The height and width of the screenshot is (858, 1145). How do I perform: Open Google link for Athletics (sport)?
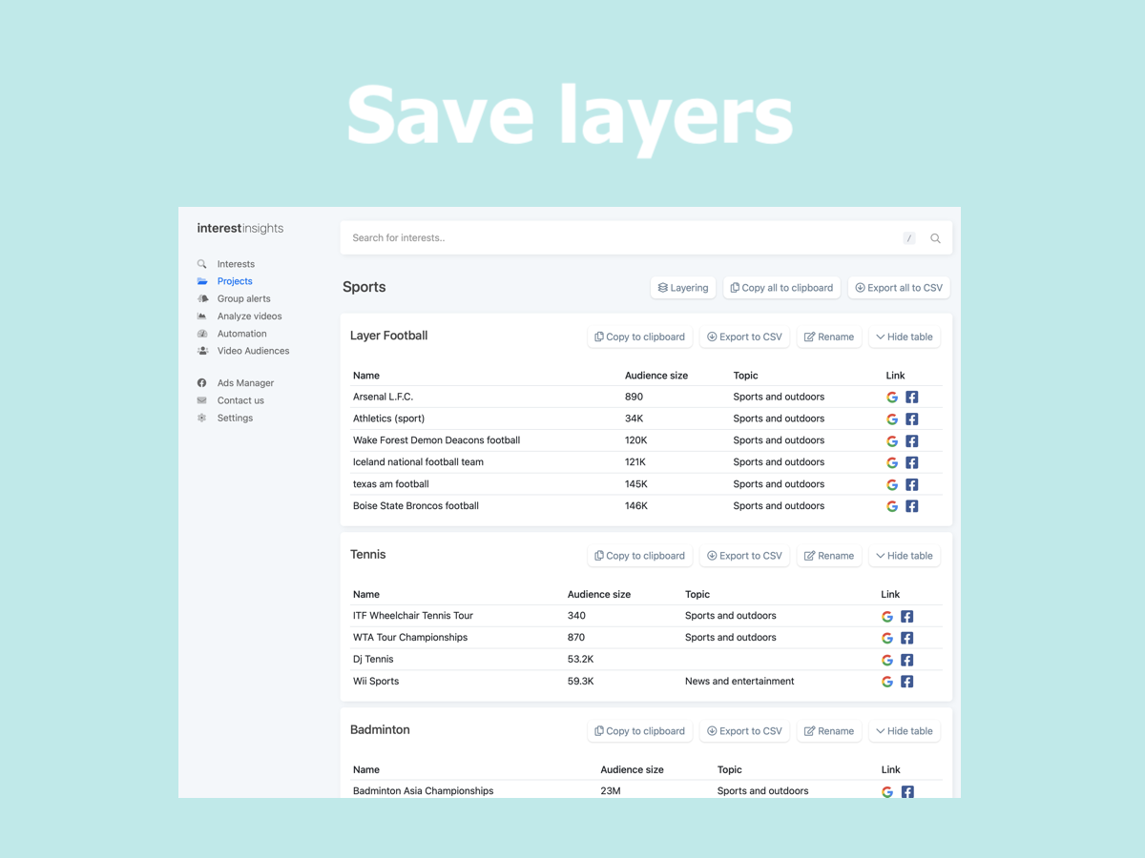click(x=892, y=419)
